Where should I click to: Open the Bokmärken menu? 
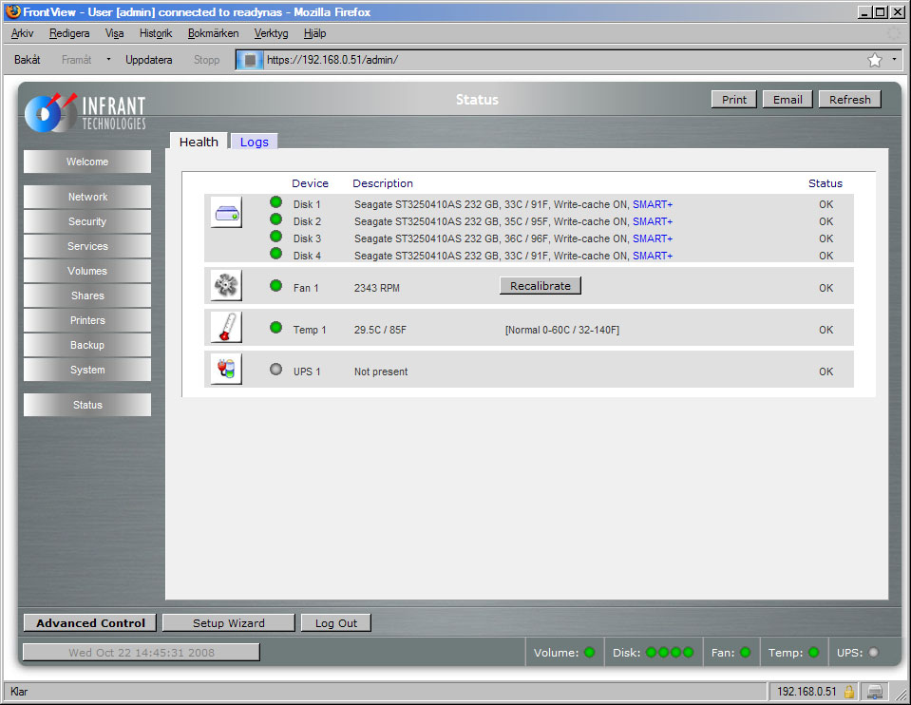point(213,33)
